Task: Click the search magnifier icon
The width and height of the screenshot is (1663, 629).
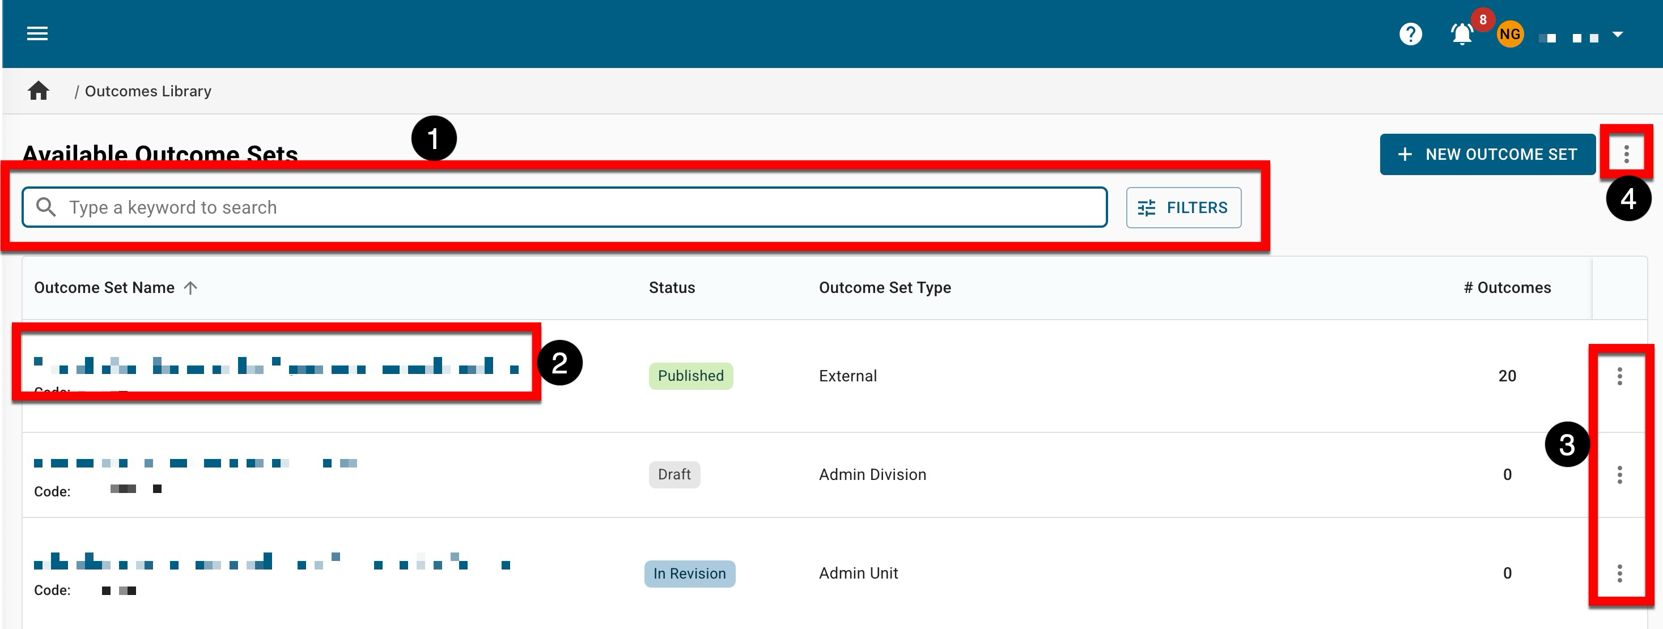Action: click(46, 207)
